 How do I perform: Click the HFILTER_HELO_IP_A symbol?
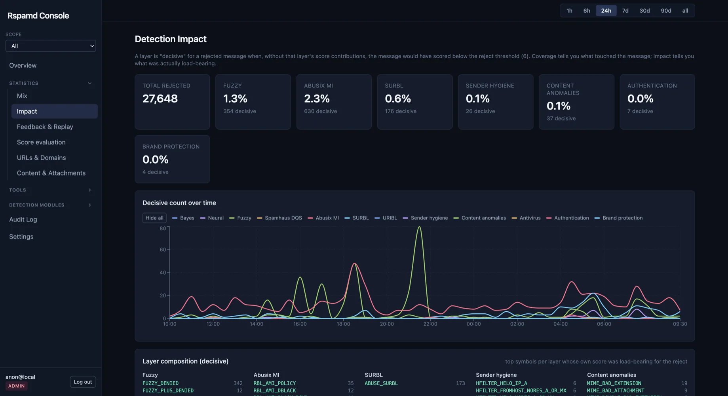pos(502,383)
